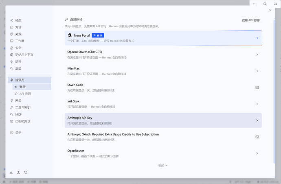Click the chevron on the xAI Grok row
This screenshot has height=184, width=281.
pyautogui.click(x=257, y=104)
